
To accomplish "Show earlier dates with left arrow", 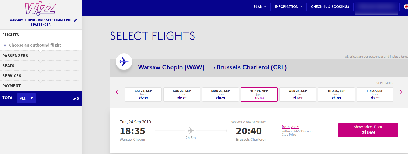I will 117,92.
